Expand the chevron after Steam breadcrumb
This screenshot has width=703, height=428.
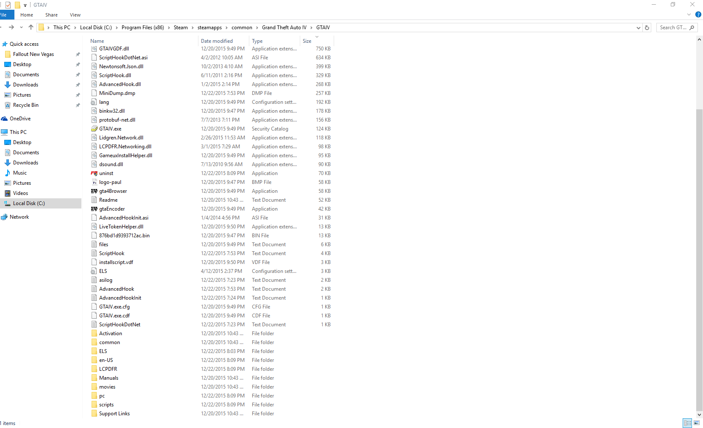click(192, 28)
